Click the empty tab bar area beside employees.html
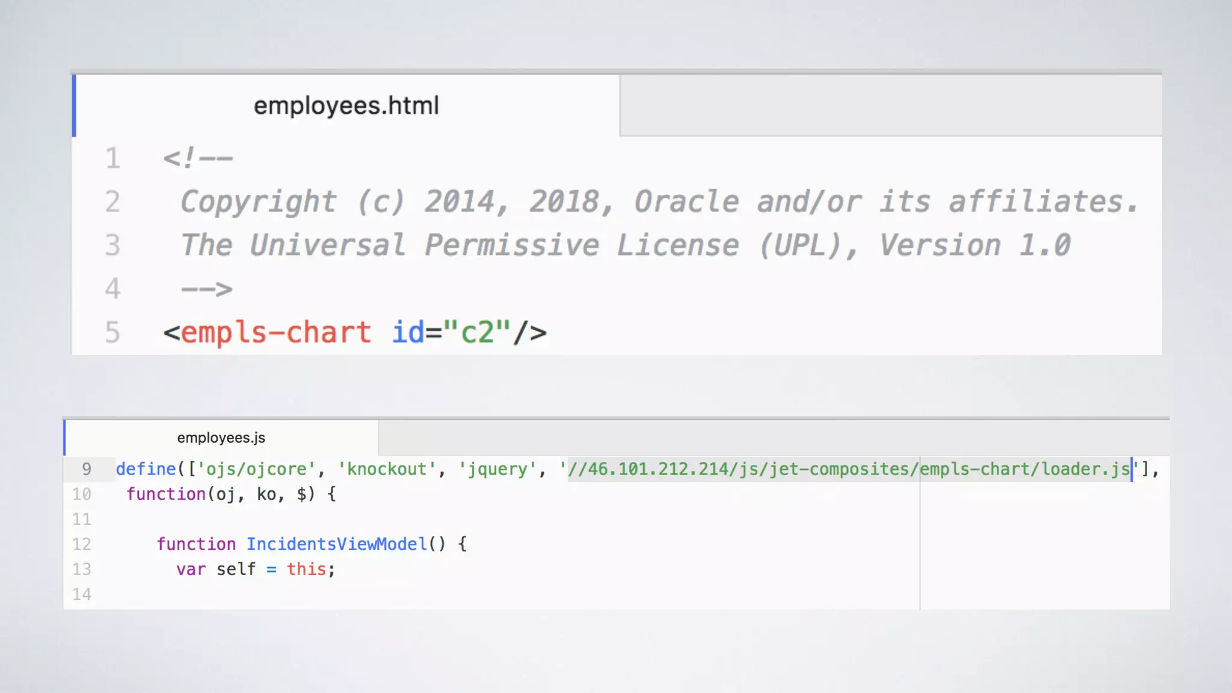The height and width of the screenshot is (693, 1232). tap(890, 106)
